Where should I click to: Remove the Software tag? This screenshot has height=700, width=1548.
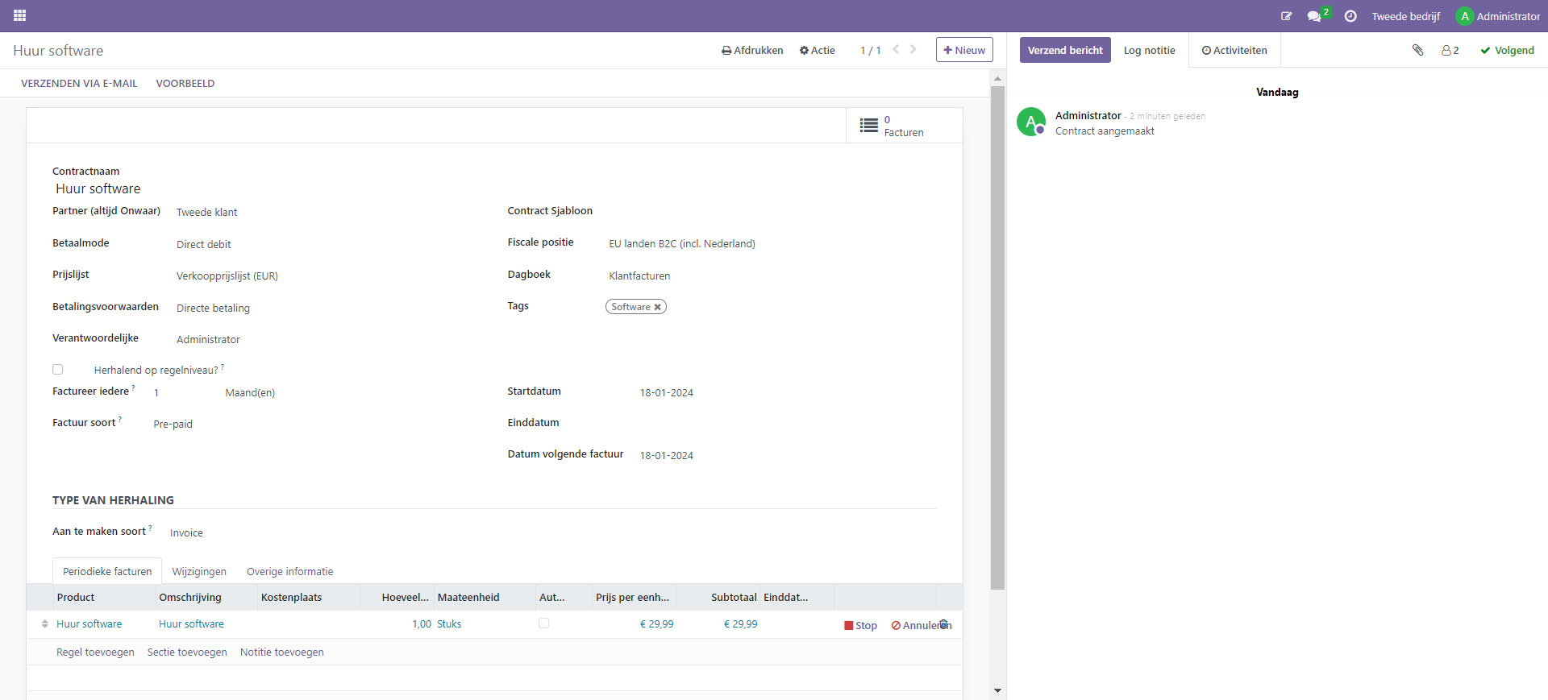pyautogui.click(x=658, y=307)
